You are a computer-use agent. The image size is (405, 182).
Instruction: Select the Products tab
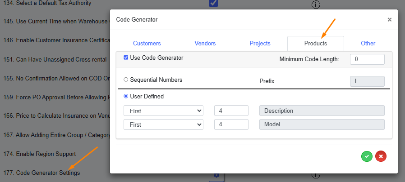(315, 44)
